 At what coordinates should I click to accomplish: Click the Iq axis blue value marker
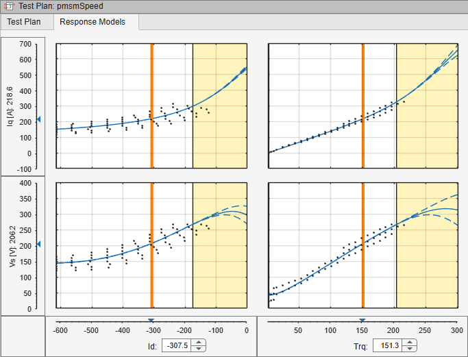pyautogui.click(x=38, y=119)
